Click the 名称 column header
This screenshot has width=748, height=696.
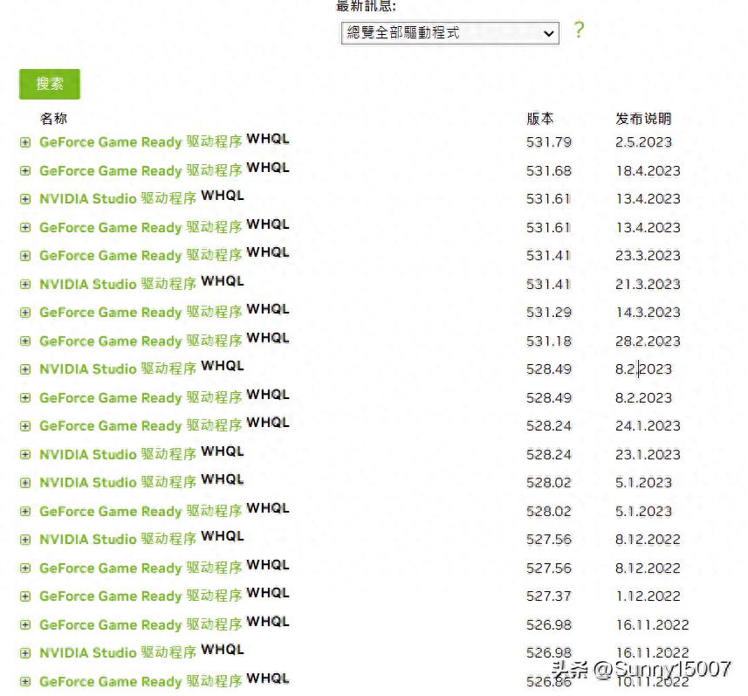(53, 119)
